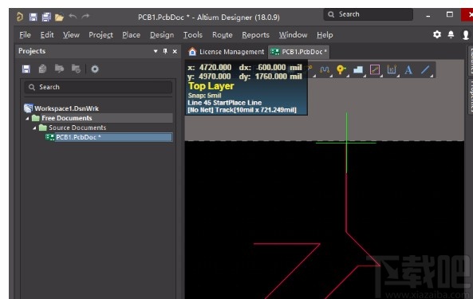Expand the Polygon Pour tool dropdown corner
The width and height of the screenshot is (473, 299).
click(365, 76)
